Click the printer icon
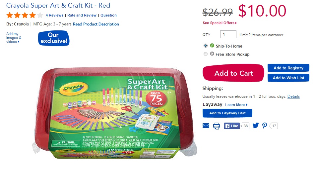 217,126
